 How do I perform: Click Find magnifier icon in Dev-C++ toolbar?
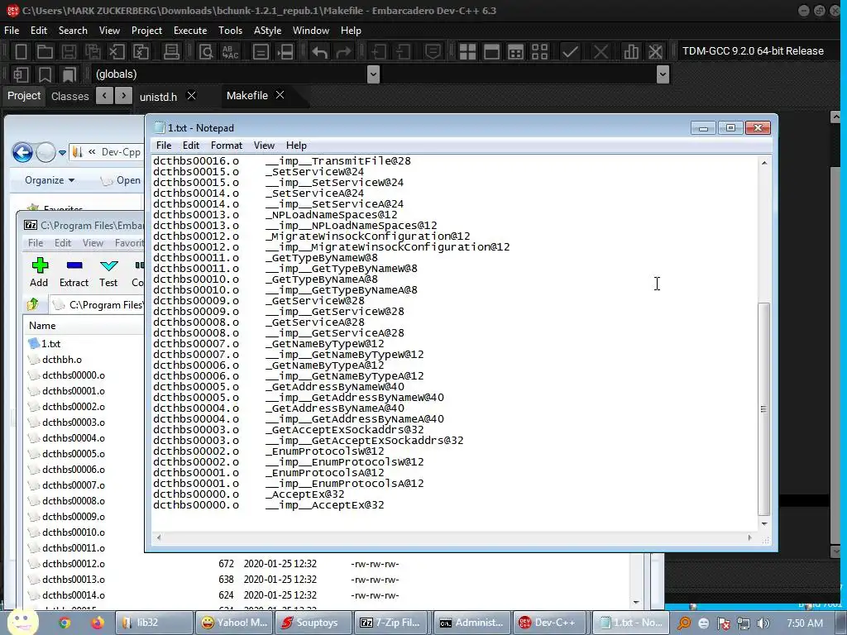coord(206,51)
